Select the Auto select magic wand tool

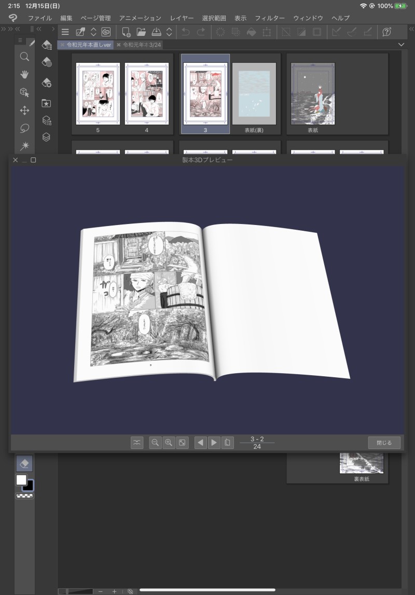(24, 146)
